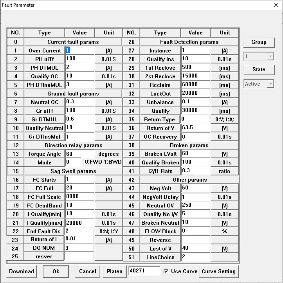Click the Current fault params header
The height and width of the screenshot is (283, 283).
(73, 42)
